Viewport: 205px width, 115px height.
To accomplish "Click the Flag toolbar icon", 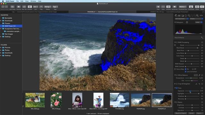I will tap(41, 7).
